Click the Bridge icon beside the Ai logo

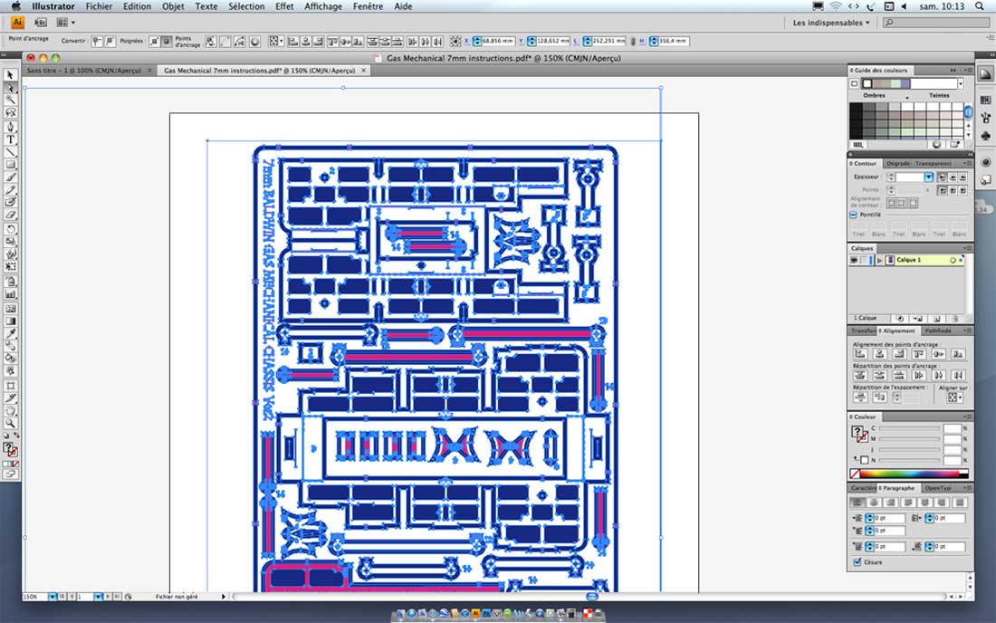40,23
